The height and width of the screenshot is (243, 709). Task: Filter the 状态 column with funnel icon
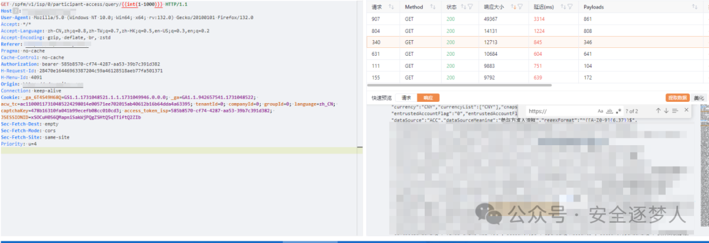470,7
